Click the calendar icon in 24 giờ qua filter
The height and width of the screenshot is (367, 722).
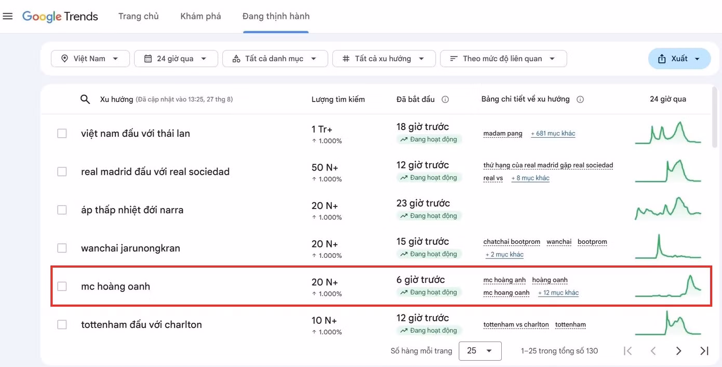148,59
